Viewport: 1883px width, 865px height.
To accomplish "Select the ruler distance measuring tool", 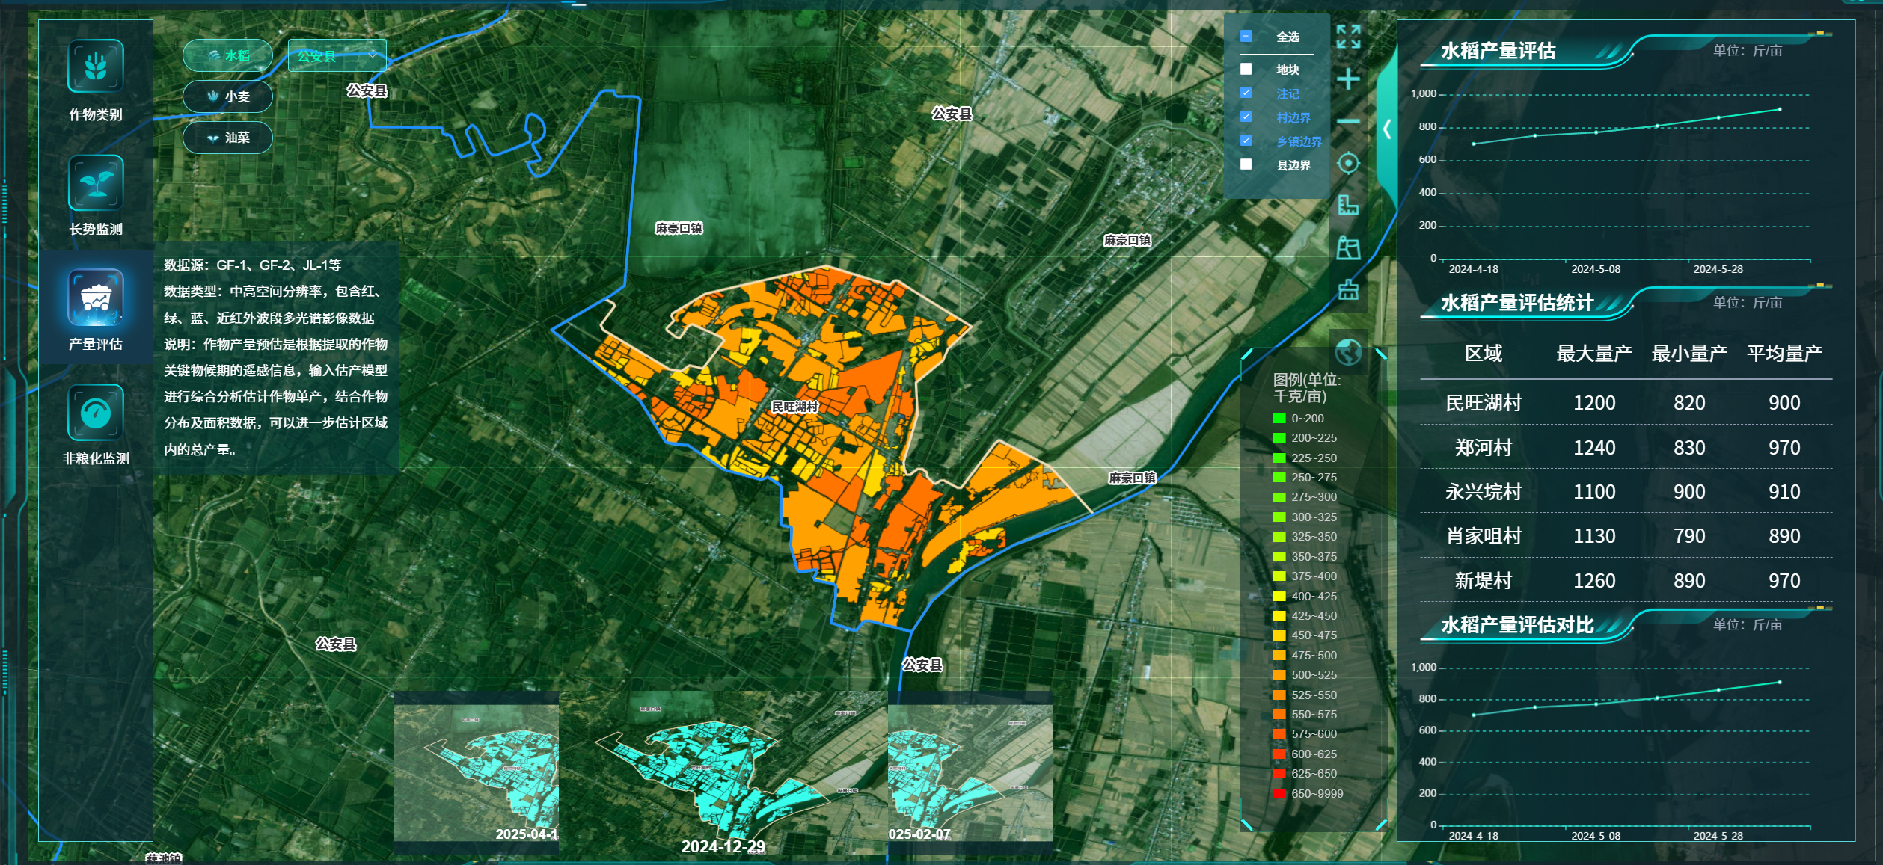I will click(1348, 205).
